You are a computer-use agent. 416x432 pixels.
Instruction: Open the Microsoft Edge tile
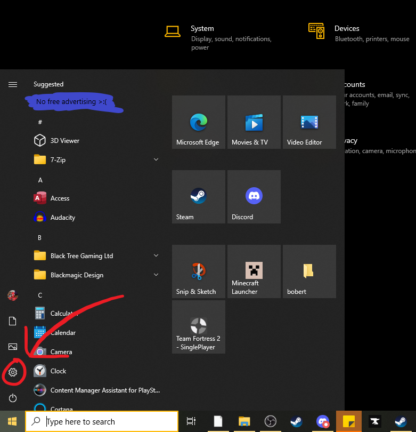[x=198, y=122]
